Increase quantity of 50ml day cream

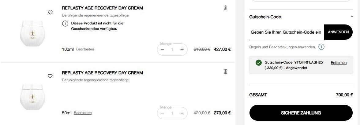182,113
